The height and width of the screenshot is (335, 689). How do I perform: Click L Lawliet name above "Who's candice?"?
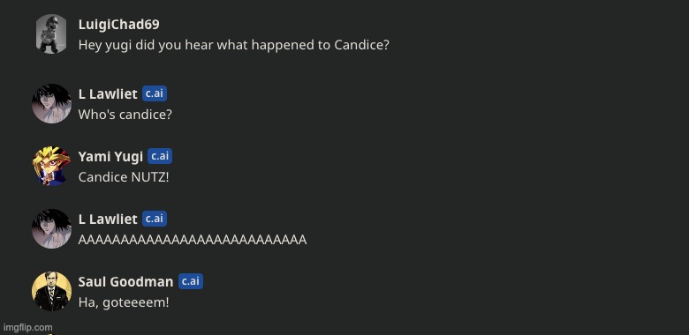(108, 93)
